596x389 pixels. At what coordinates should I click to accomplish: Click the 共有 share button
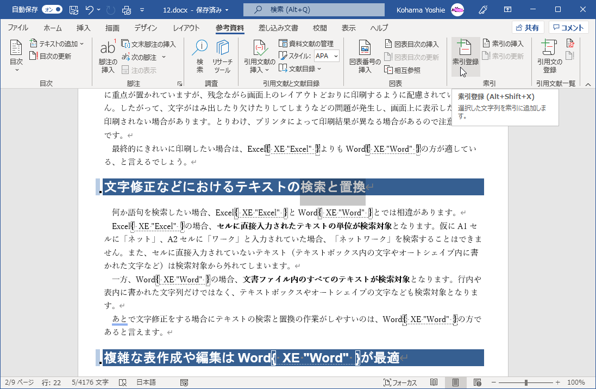528,27
